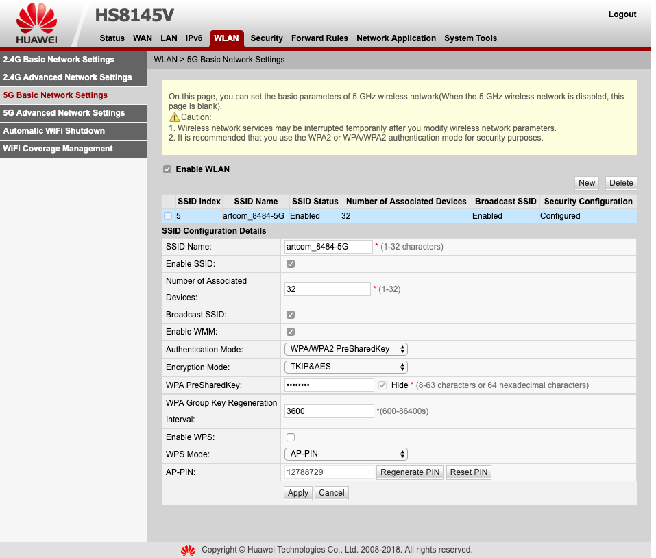Focus the WPA PreSharedKey password field
This screenshot has height=558, width=656.
(x=329, y=385)
